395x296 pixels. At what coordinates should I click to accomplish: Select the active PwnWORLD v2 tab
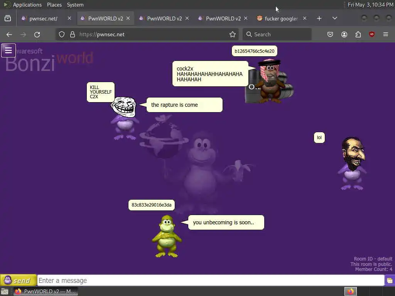point(105,18)
